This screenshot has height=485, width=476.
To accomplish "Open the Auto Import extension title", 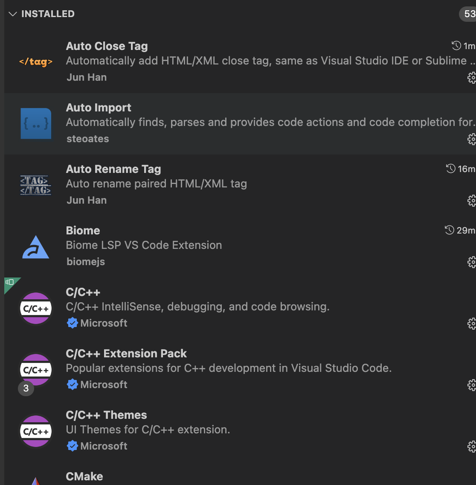I will pyautogui.click(x=98, y=108).
